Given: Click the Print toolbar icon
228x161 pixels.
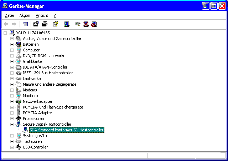Looking at the screenshot, I should (45, 24).
